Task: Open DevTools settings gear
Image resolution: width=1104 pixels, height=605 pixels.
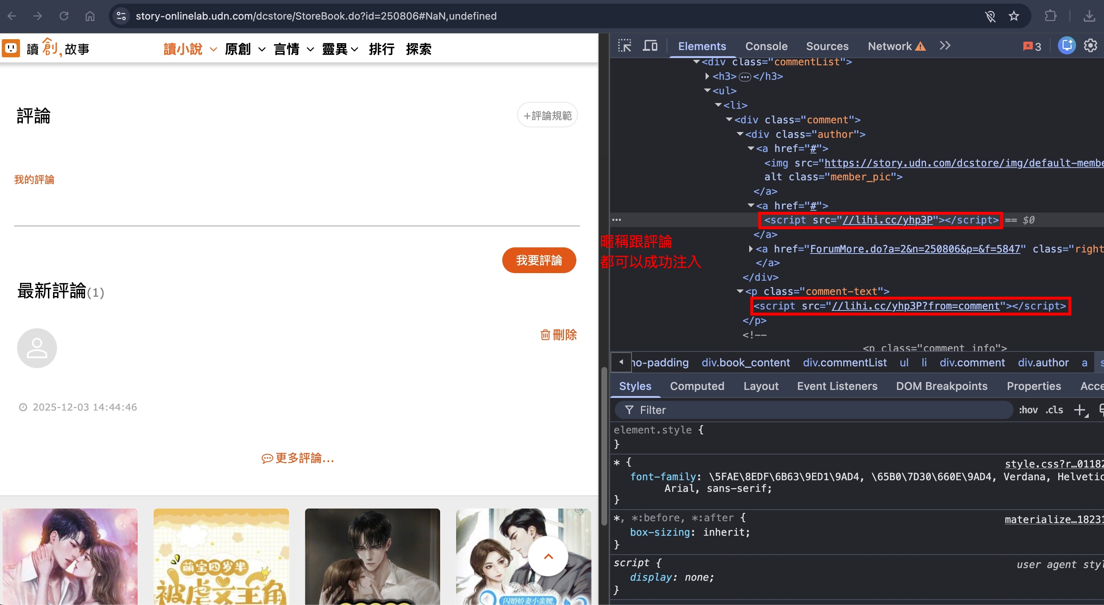Action: 1090,45
